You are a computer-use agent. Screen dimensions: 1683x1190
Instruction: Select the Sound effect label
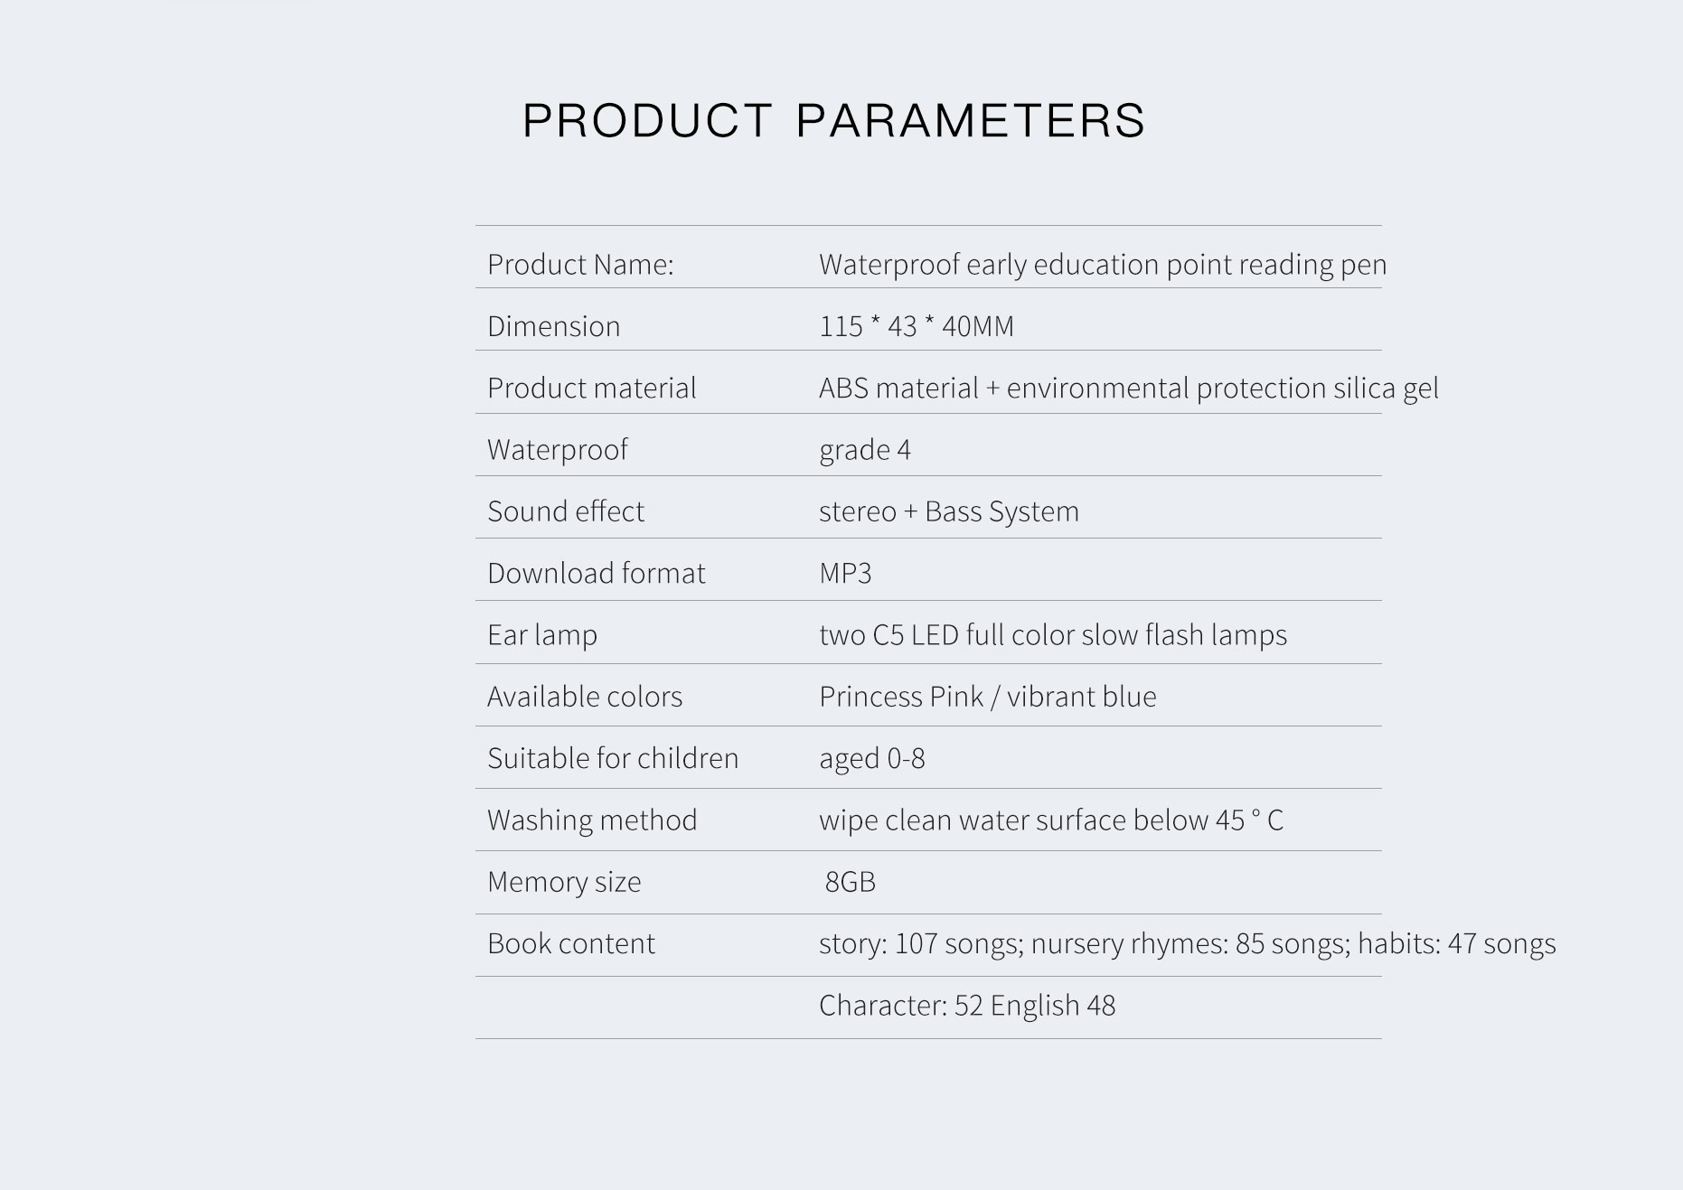(566, 511)
